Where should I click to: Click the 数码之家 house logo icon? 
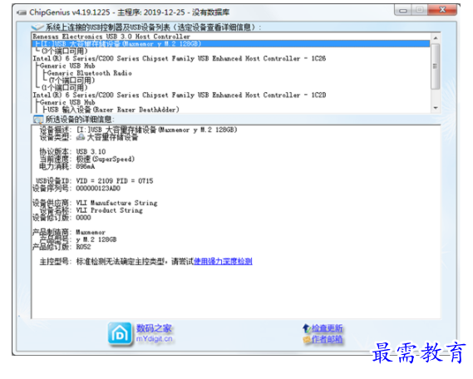(x=120, y=333)
